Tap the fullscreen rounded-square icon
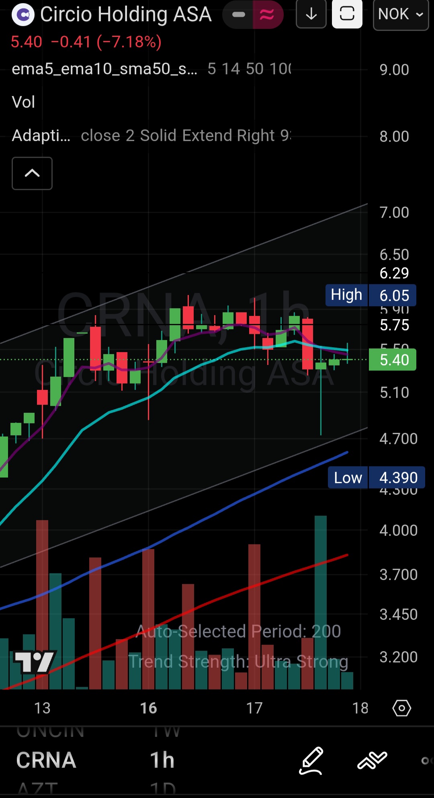The height and width of the screenshot is (798, 434). point(347,14)
